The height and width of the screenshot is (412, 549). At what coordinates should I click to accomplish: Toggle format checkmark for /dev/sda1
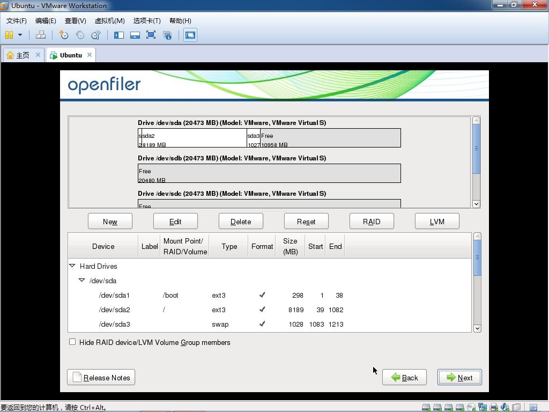click(x=262, y=295)
